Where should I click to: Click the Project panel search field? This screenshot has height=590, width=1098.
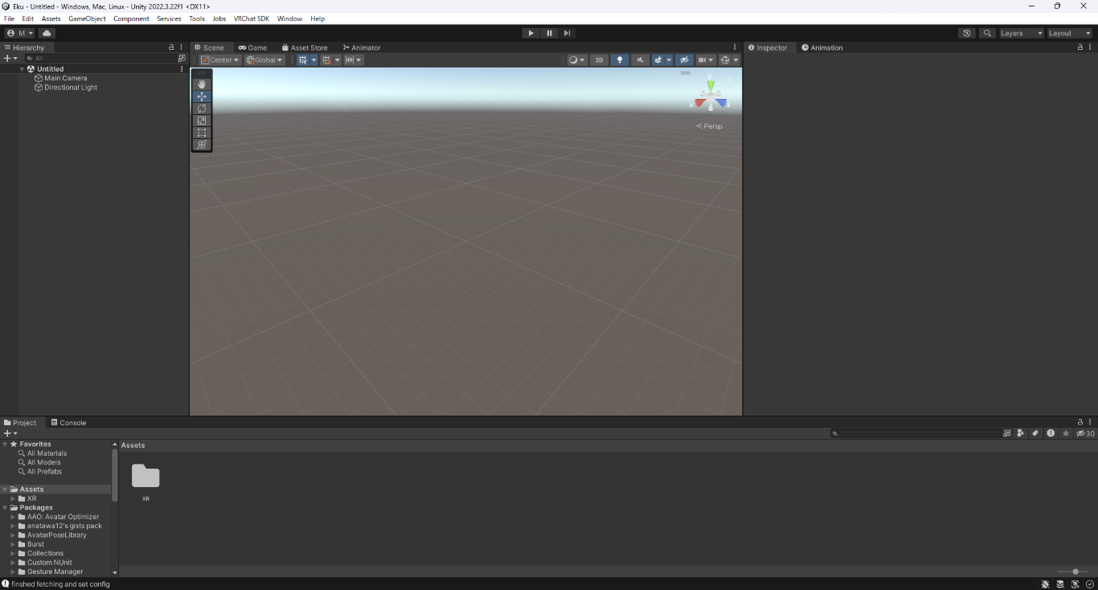(x=916, y=433)
